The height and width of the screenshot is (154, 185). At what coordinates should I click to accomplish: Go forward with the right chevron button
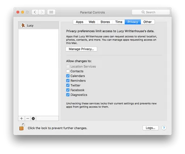pos(42,12)
